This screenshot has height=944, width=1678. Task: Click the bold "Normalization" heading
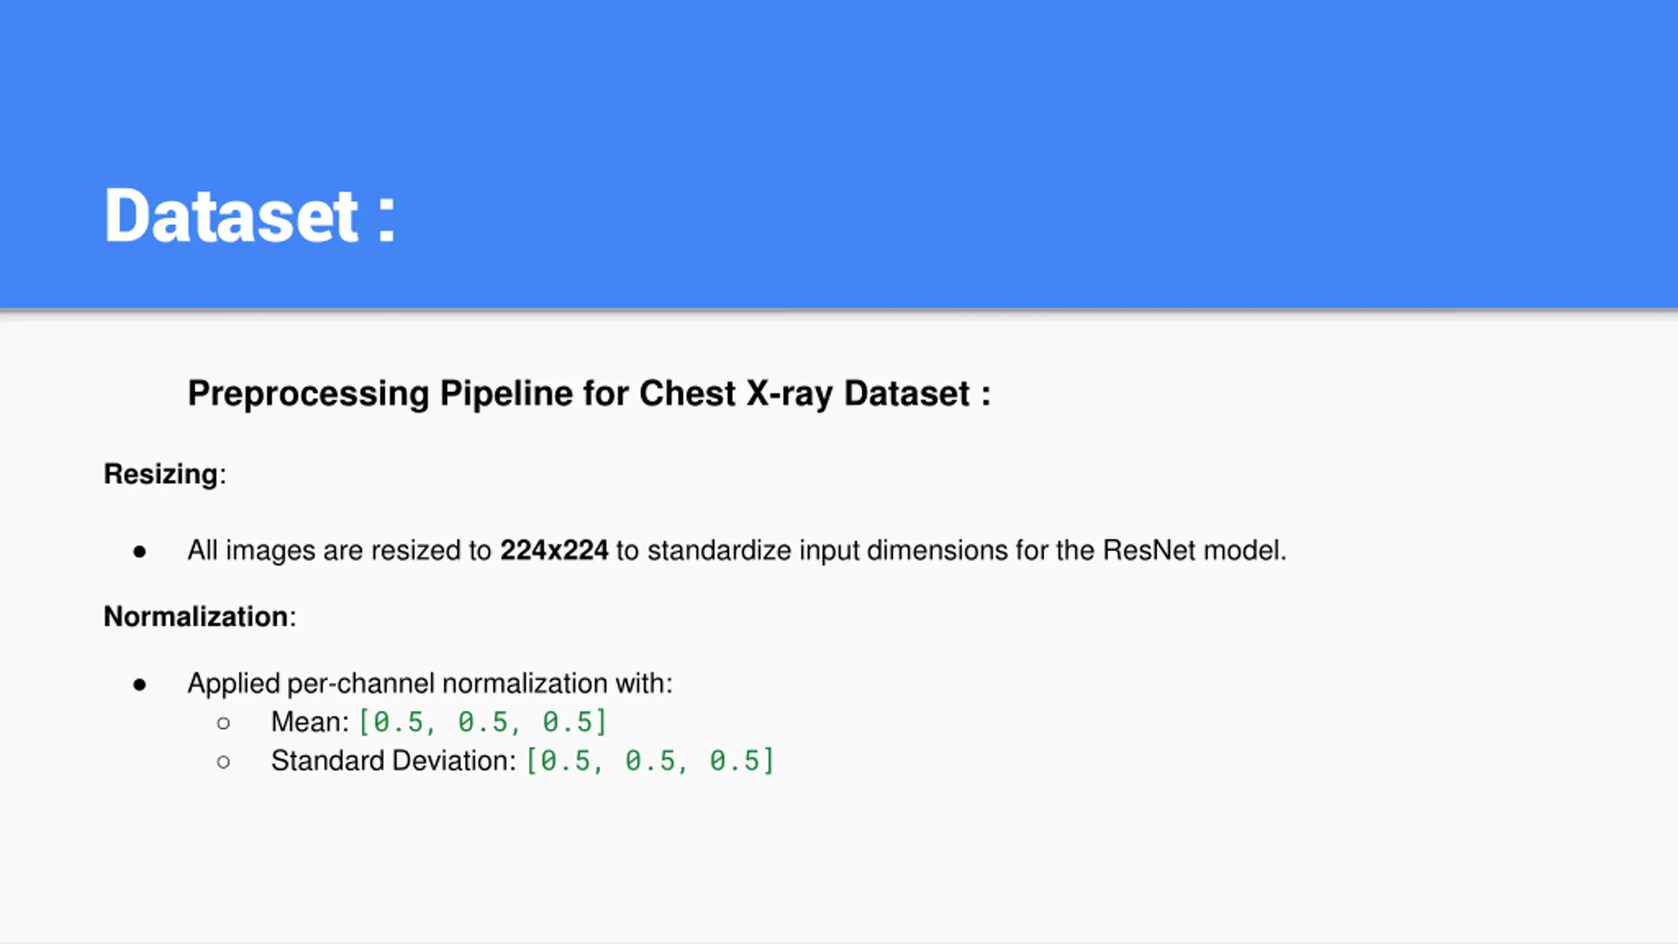[195, 616]
